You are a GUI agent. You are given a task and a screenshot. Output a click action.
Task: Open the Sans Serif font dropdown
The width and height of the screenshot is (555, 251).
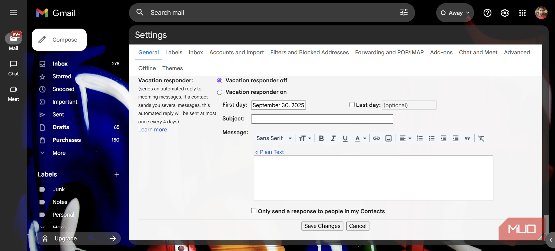[x=274, y=138]
